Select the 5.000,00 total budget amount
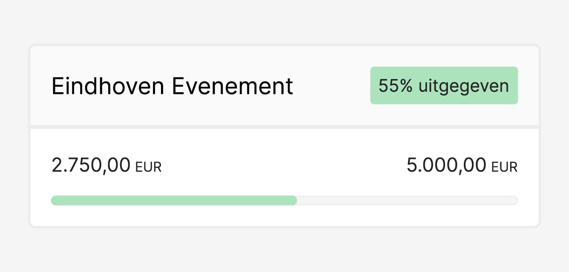The image size is (569, 272). tap(446, 165)
